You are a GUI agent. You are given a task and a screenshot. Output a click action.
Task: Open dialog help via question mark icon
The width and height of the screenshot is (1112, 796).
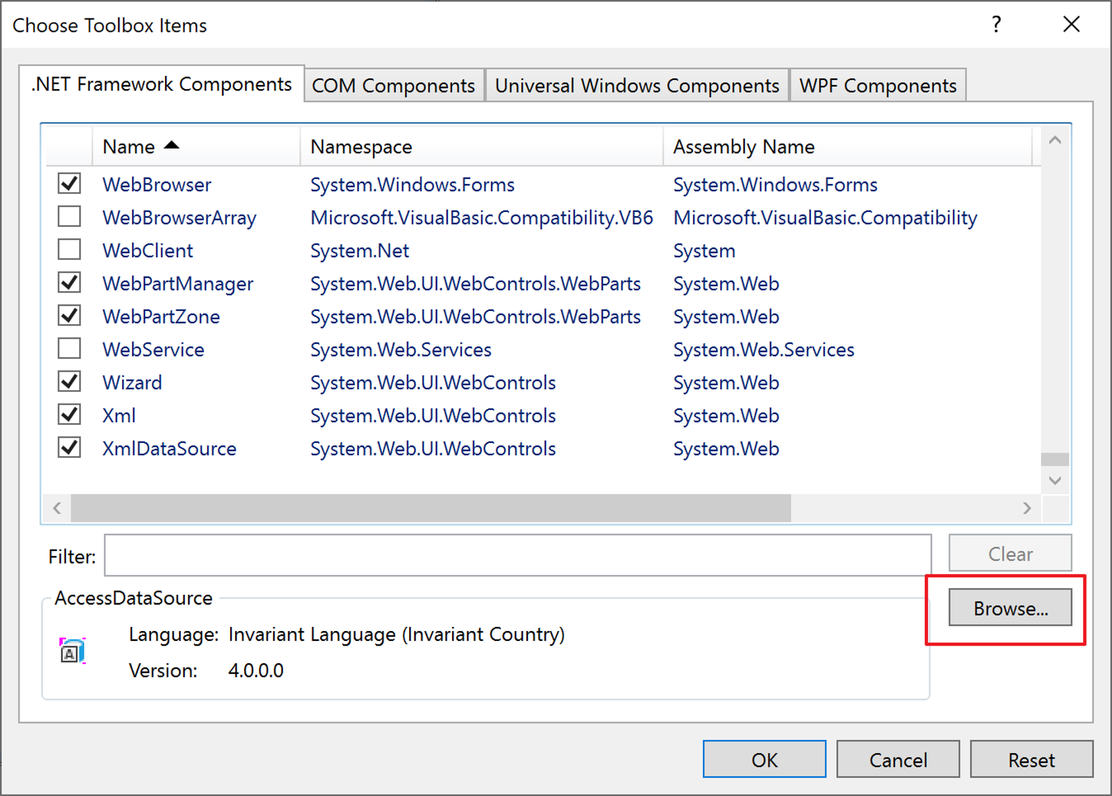tap(995, 24)
